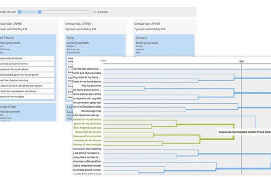Open the Careers group header
Screen dimensions: 271x177
click(141, 38)
